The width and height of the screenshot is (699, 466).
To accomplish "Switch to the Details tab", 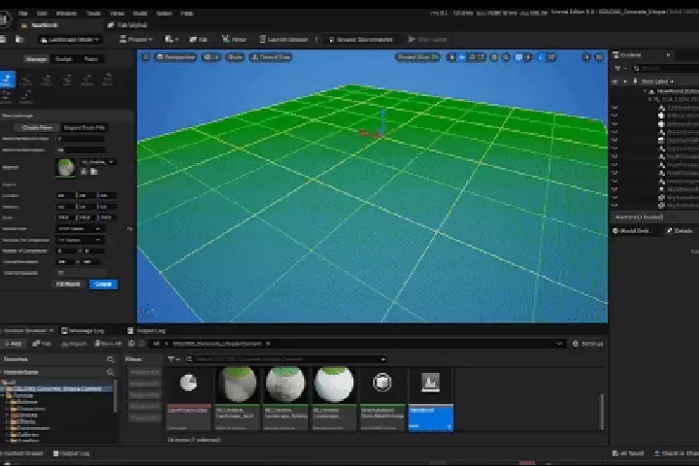I will pos(681,230).
